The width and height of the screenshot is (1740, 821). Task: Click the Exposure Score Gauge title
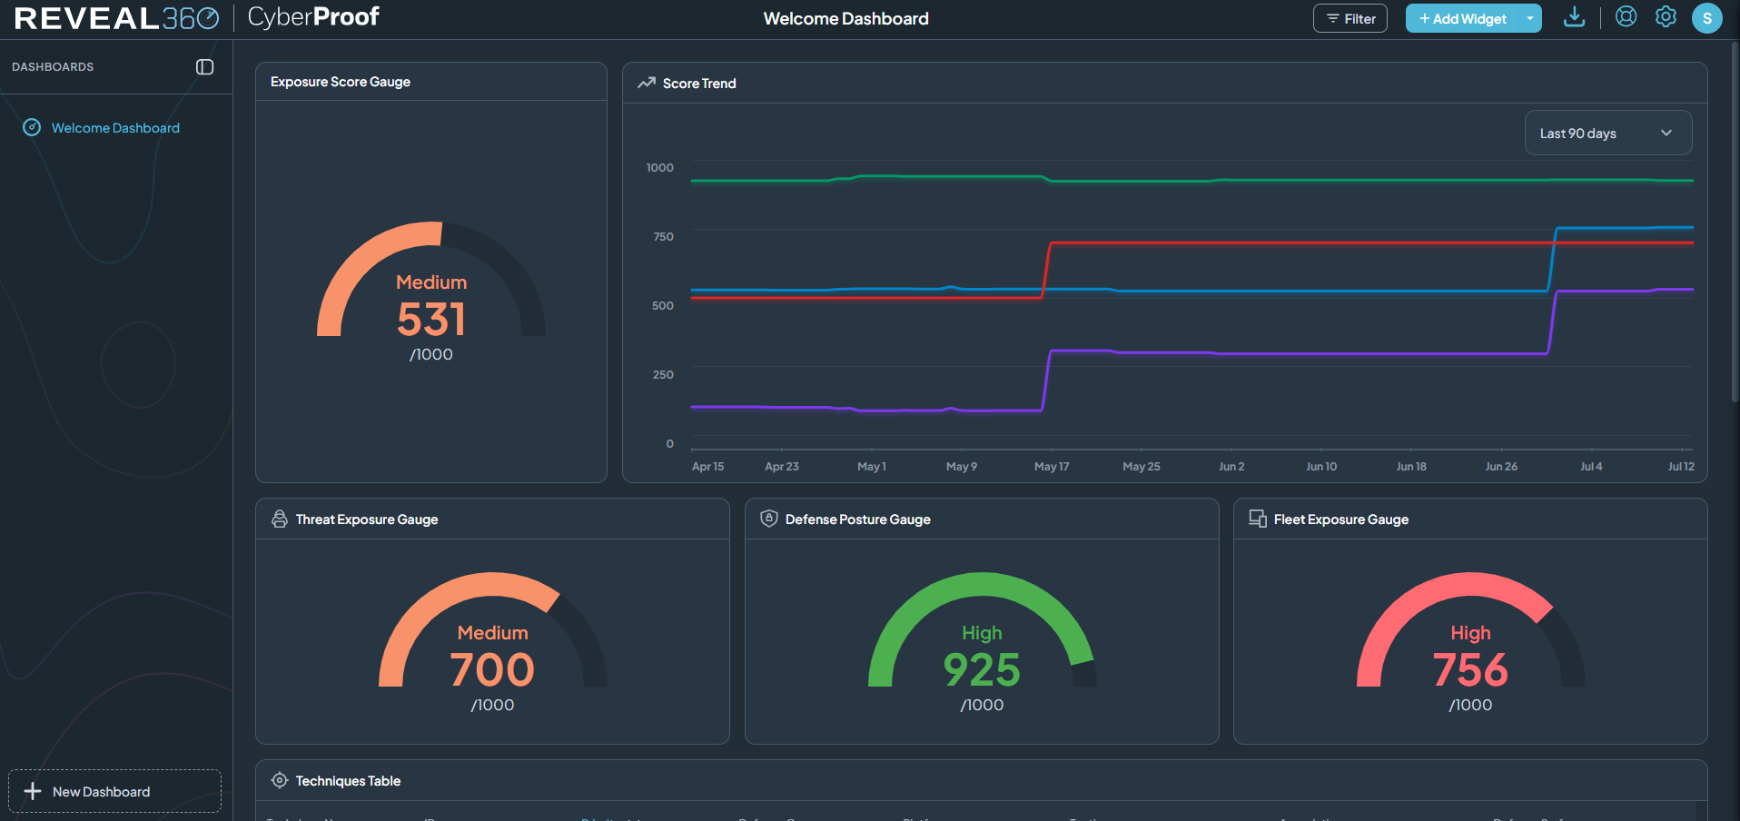point(341,82)
